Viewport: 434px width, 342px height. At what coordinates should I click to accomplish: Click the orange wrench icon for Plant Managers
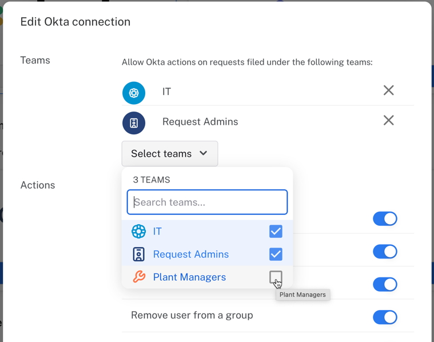(x=139, y=277)
